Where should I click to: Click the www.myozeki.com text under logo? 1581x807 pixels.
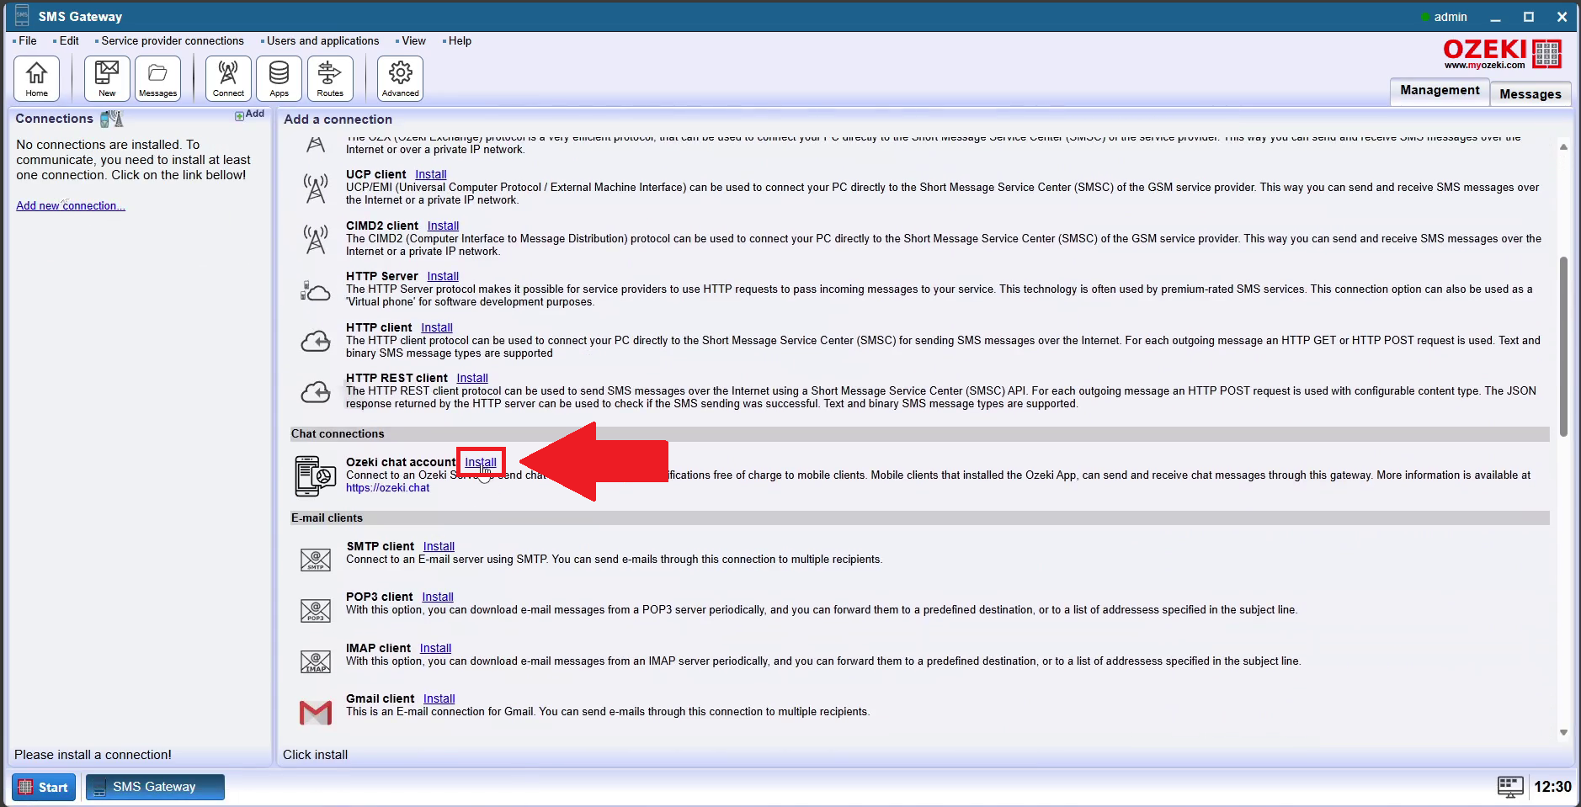[1484, 66]
